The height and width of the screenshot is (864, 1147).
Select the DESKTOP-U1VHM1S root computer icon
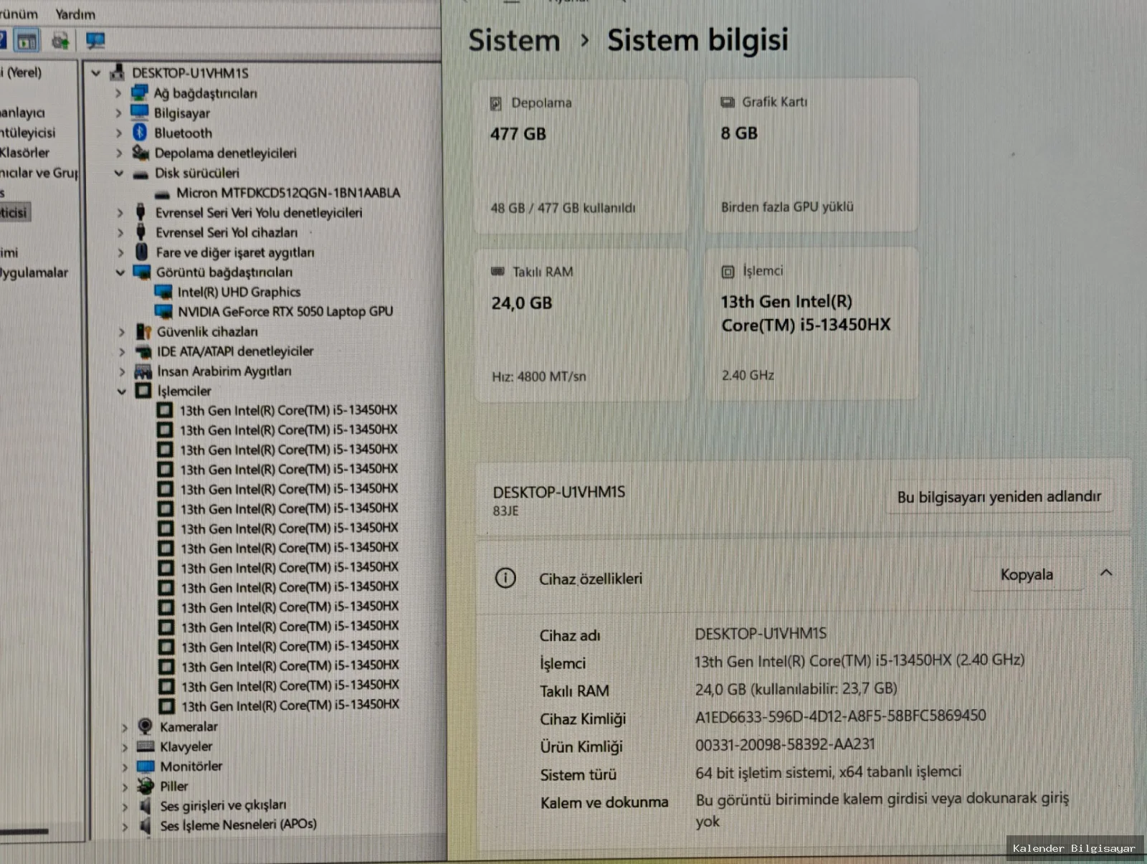117,73
